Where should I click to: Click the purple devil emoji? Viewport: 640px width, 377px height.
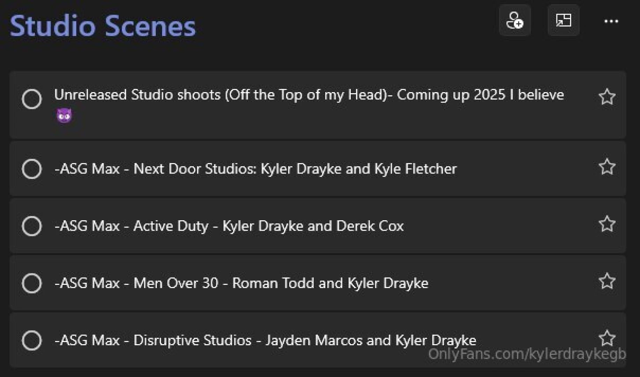[64, 116]
